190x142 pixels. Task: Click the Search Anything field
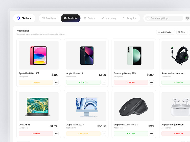(164, 18)
